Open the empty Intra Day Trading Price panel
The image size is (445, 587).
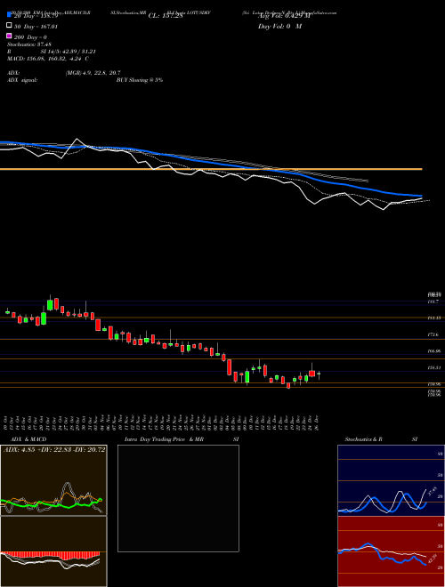(178, 498)
